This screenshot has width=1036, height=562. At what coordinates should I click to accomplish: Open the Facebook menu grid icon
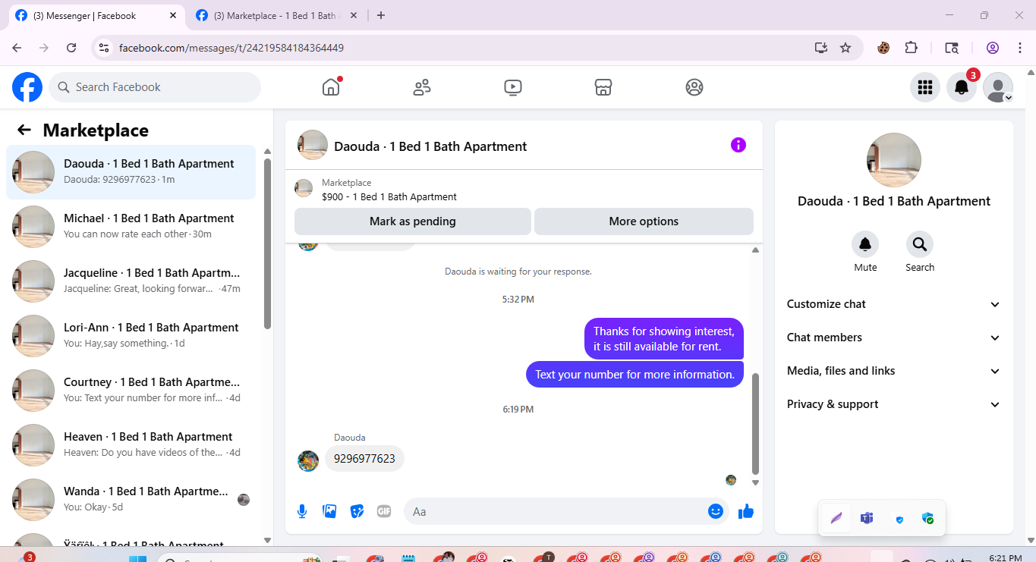[x=925, y=87]
